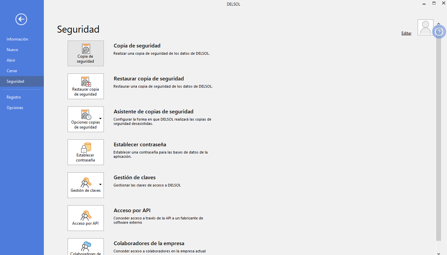
Task: Click the blue help question mark icon
Action: 439,32
